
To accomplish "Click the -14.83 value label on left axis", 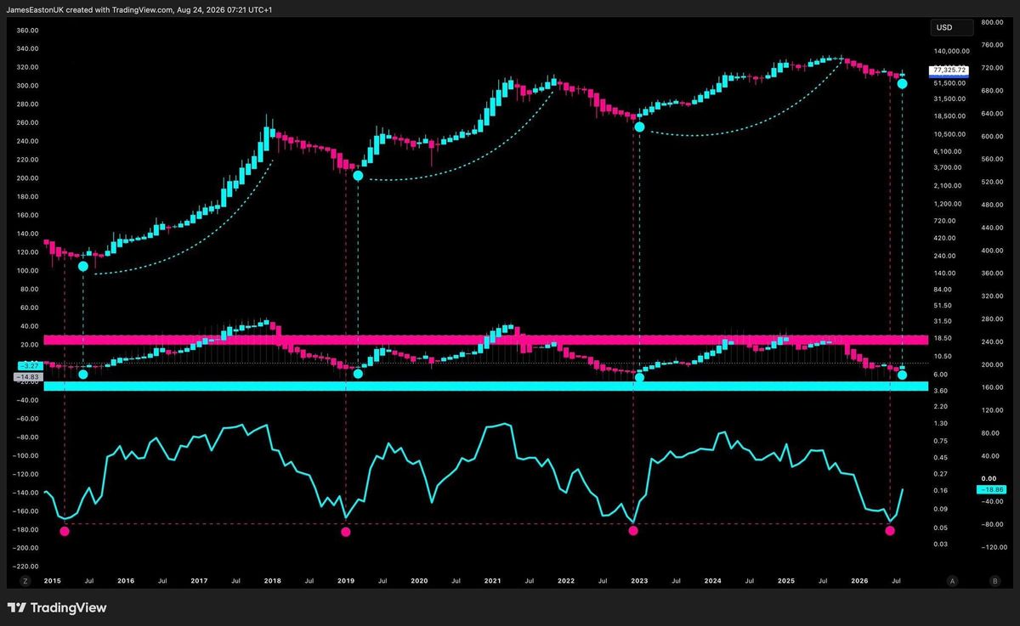I will tap(28, 375).
